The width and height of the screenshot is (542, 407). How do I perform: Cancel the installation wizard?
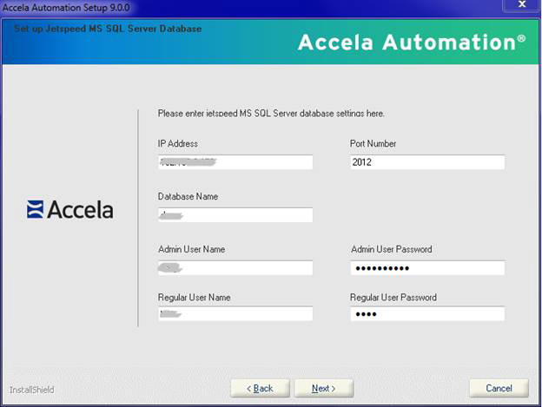coord(499,388)
